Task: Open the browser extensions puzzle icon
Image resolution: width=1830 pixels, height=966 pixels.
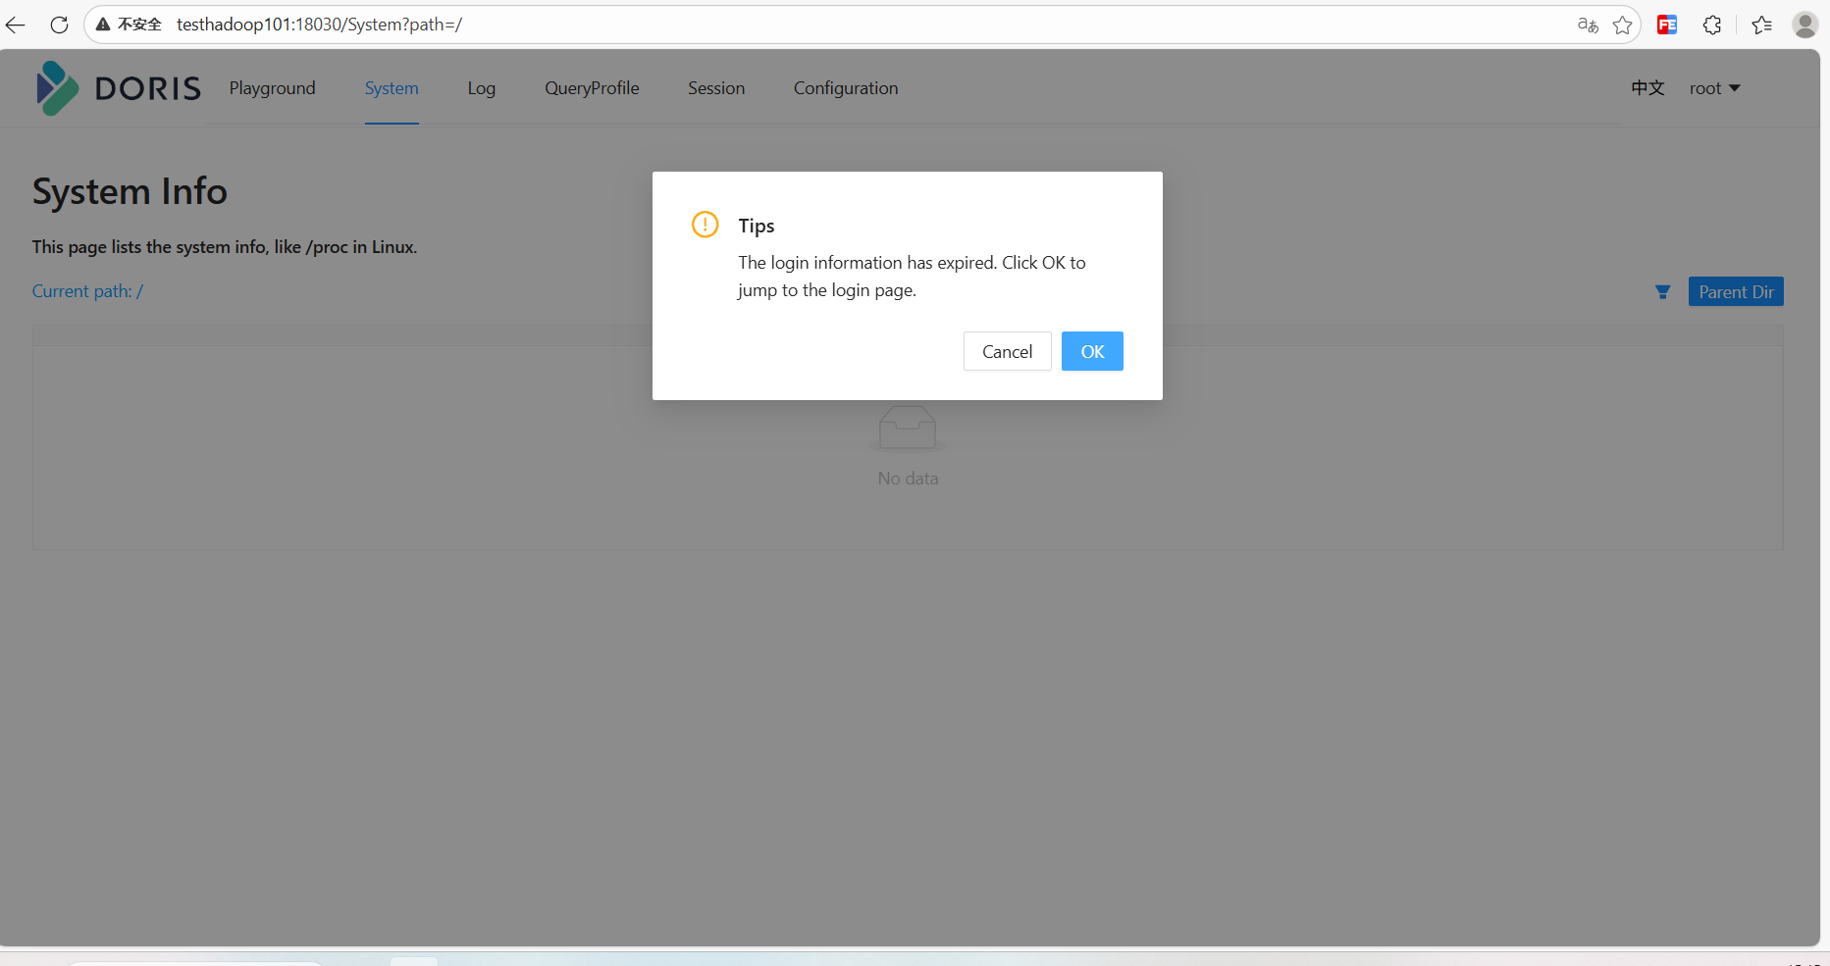Action: 1712,25
